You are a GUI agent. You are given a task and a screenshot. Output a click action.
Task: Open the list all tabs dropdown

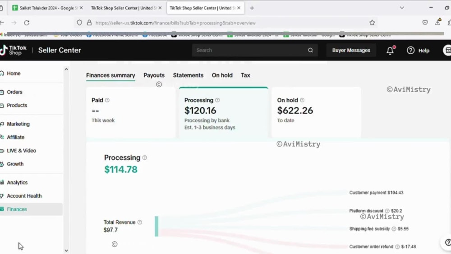[402, 8]
